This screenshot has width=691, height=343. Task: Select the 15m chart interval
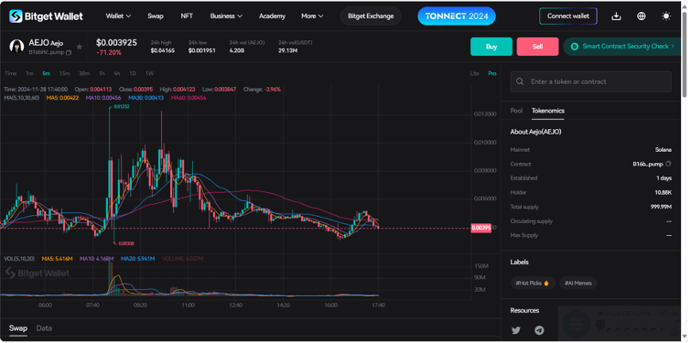click(64, 73)
